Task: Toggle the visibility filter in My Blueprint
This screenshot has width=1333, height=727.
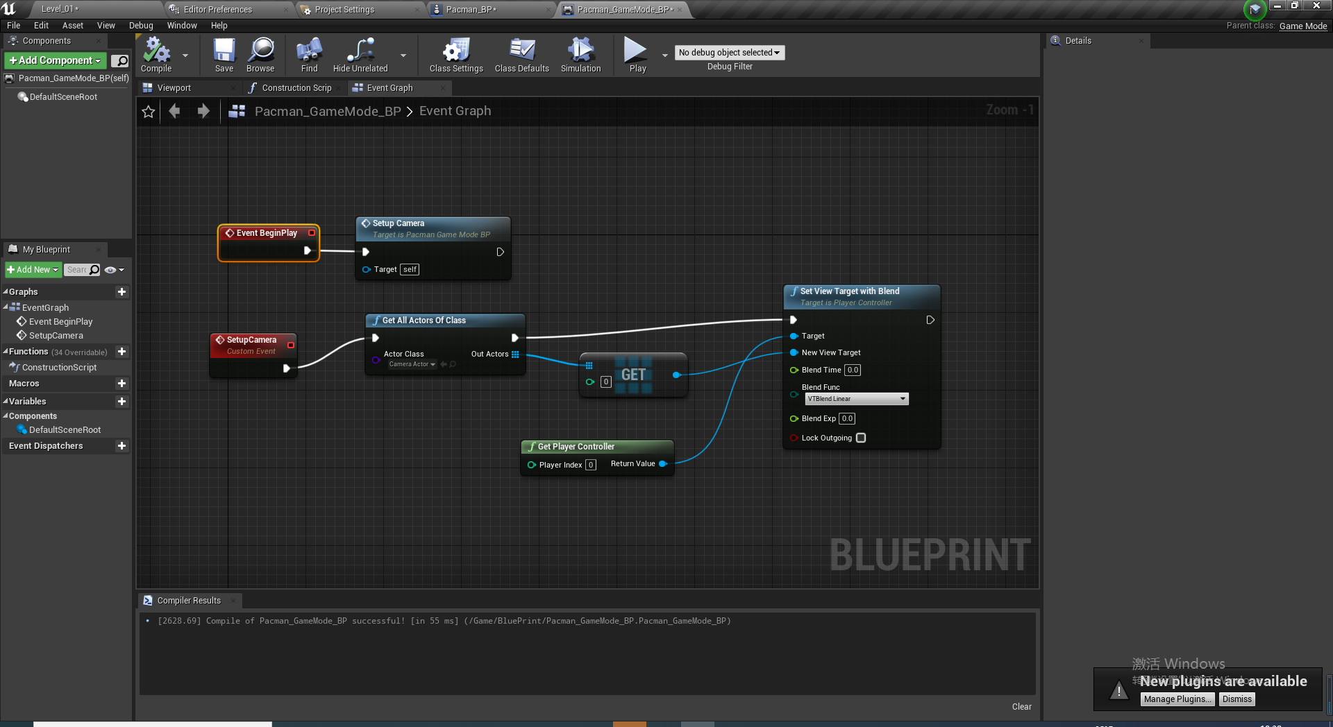Action: (x=110, y=270)
